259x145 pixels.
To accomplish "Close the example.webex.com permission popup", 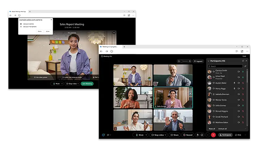I will [51, 20].
